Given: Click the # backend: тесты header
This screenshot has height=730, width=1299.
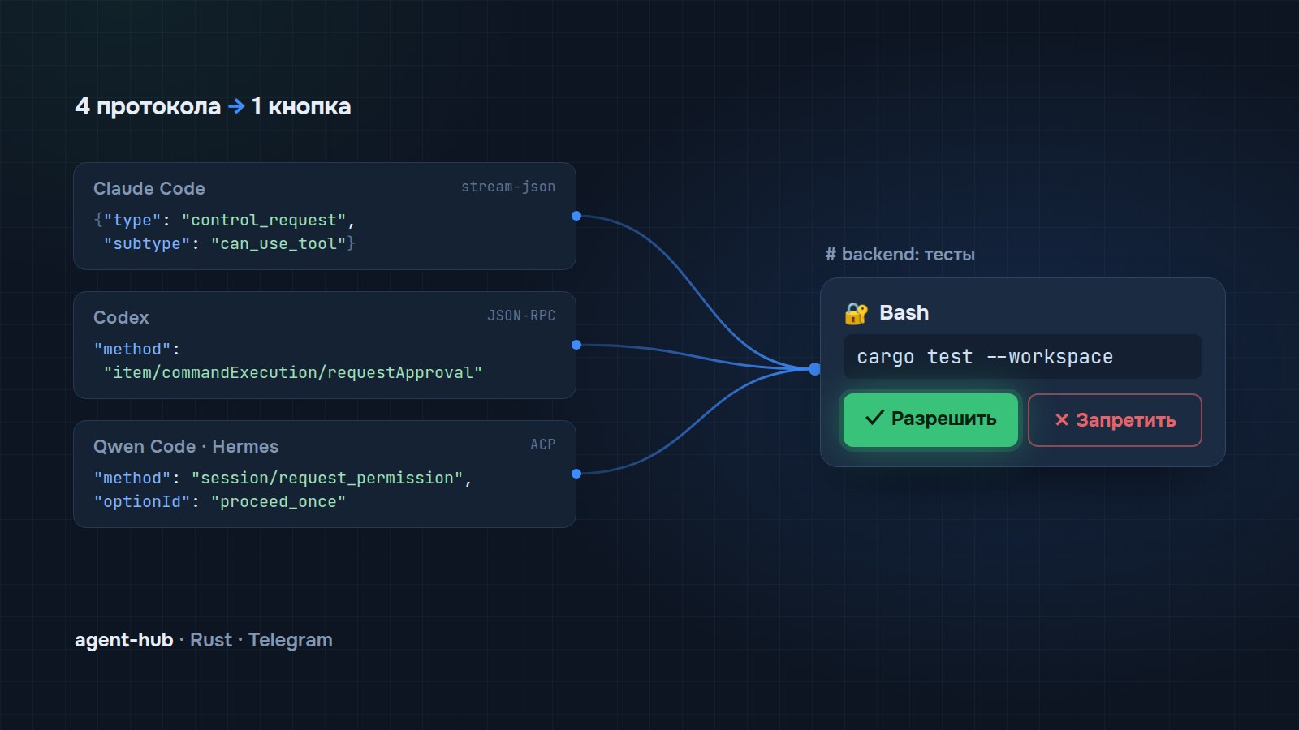Looking at the screenshot, I should (900, 255).
